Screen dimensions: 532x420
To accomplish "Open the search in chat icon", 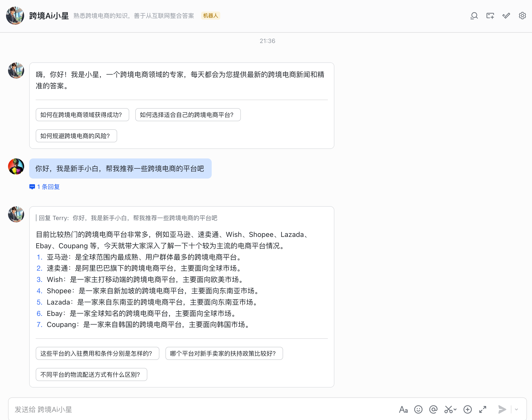I will pos(474,16).
